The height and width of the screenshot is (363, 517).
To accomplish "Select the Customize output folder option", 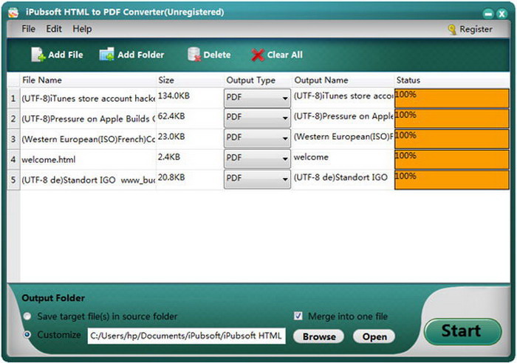I will click(27, 335).
